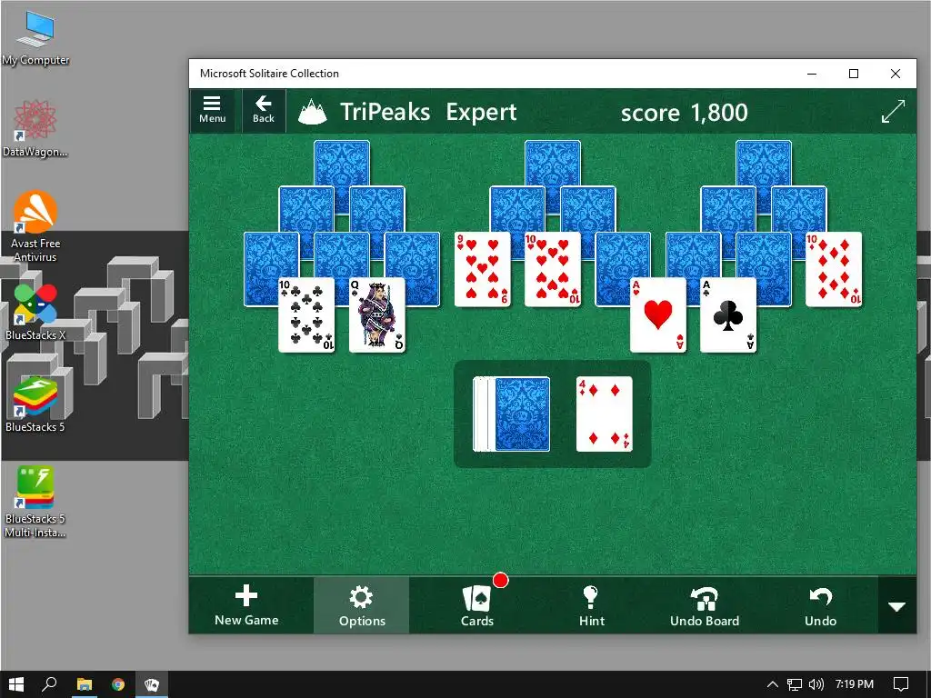Click the score 1,800 display
This screenshot has height=698, width=931.
[x=684, y=112]
